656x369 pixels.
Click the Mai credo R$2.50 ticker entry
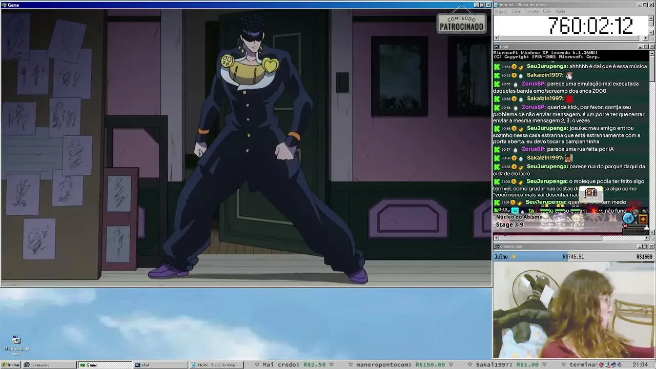(x=294, y=365)
